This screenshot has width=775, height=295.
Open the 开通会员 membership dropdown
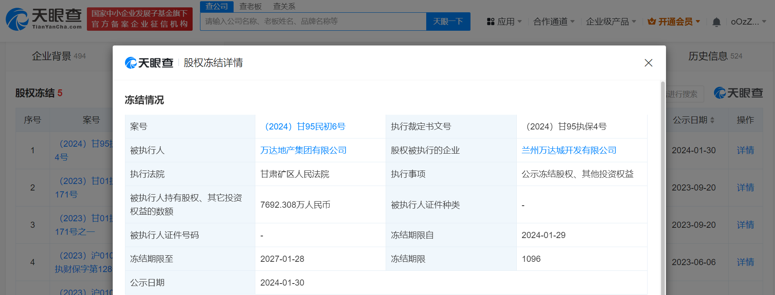(x=674, y=21)
